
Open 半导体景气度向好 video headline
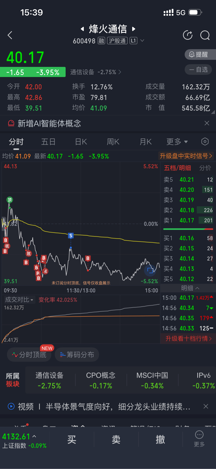118,407
